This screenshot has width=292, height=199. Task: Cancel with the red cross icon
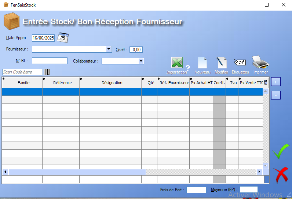(x=281, y=175)
